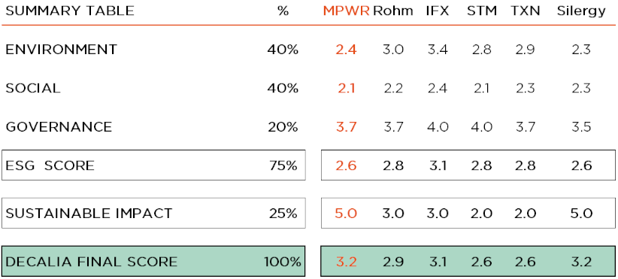Click the Silergy column header
Screen dimensions: 618x279
[x=581, y=12]
